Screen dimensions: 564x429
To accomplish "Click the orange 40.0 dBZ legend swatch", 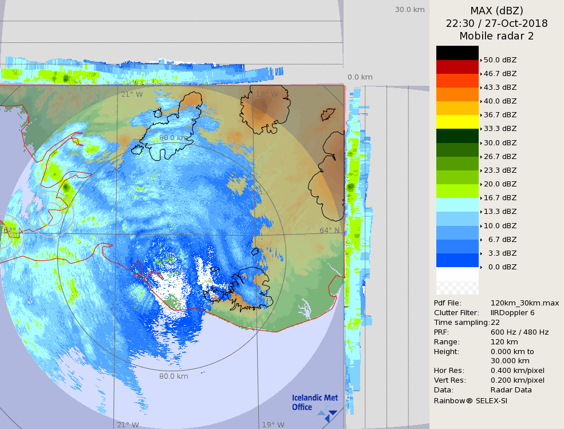I will coord(457,94).
